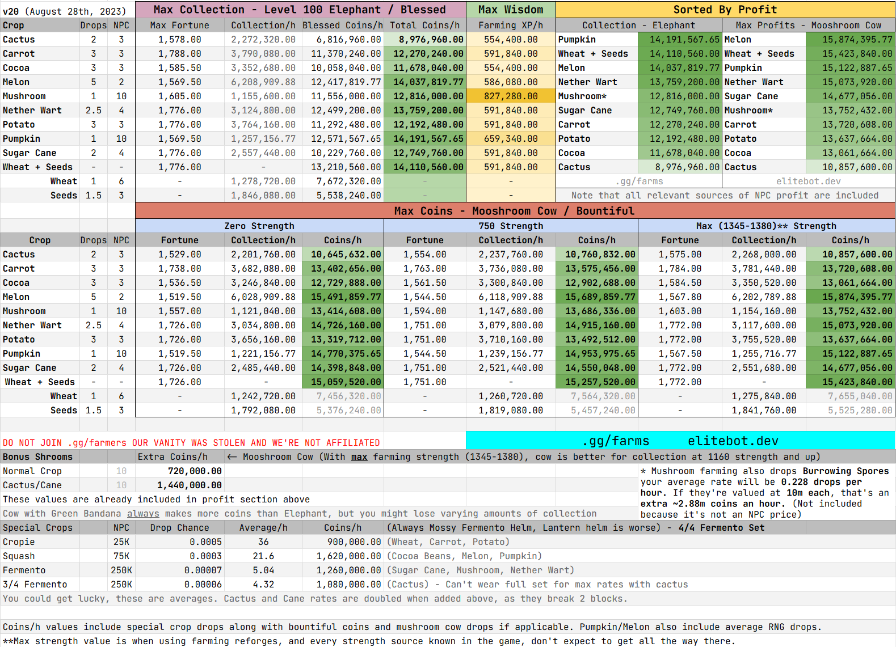Click the underlined "always" in the Green Bandana note
The image size is (896, 647).
143,514
